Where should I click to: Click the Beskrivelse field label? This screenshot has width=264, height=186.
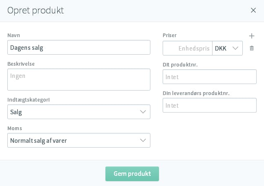pyautogui.click(x=21, y=64)
